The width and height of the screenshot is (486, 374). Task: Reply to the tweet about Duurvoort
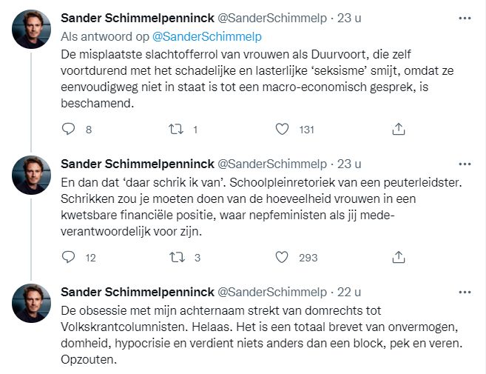[x=69, y=130]
